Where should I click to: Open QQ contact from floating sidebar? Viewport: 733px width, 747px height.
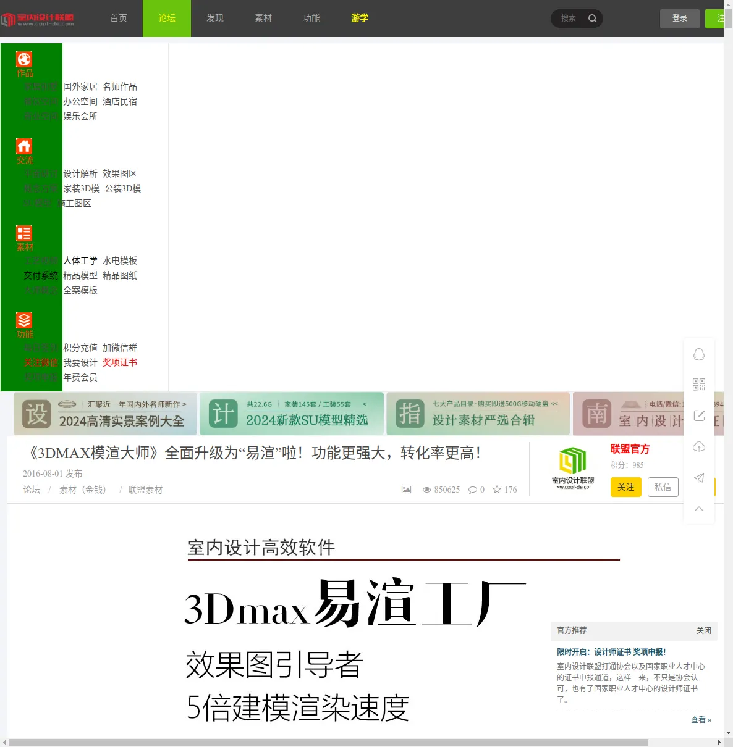click(699, 354)
